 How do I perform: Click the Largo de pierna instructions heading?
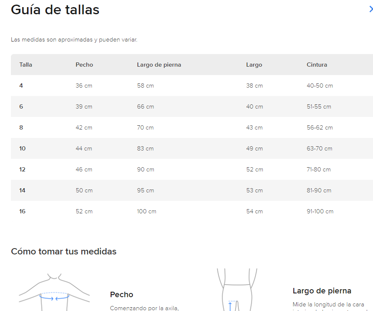[322, 291]
